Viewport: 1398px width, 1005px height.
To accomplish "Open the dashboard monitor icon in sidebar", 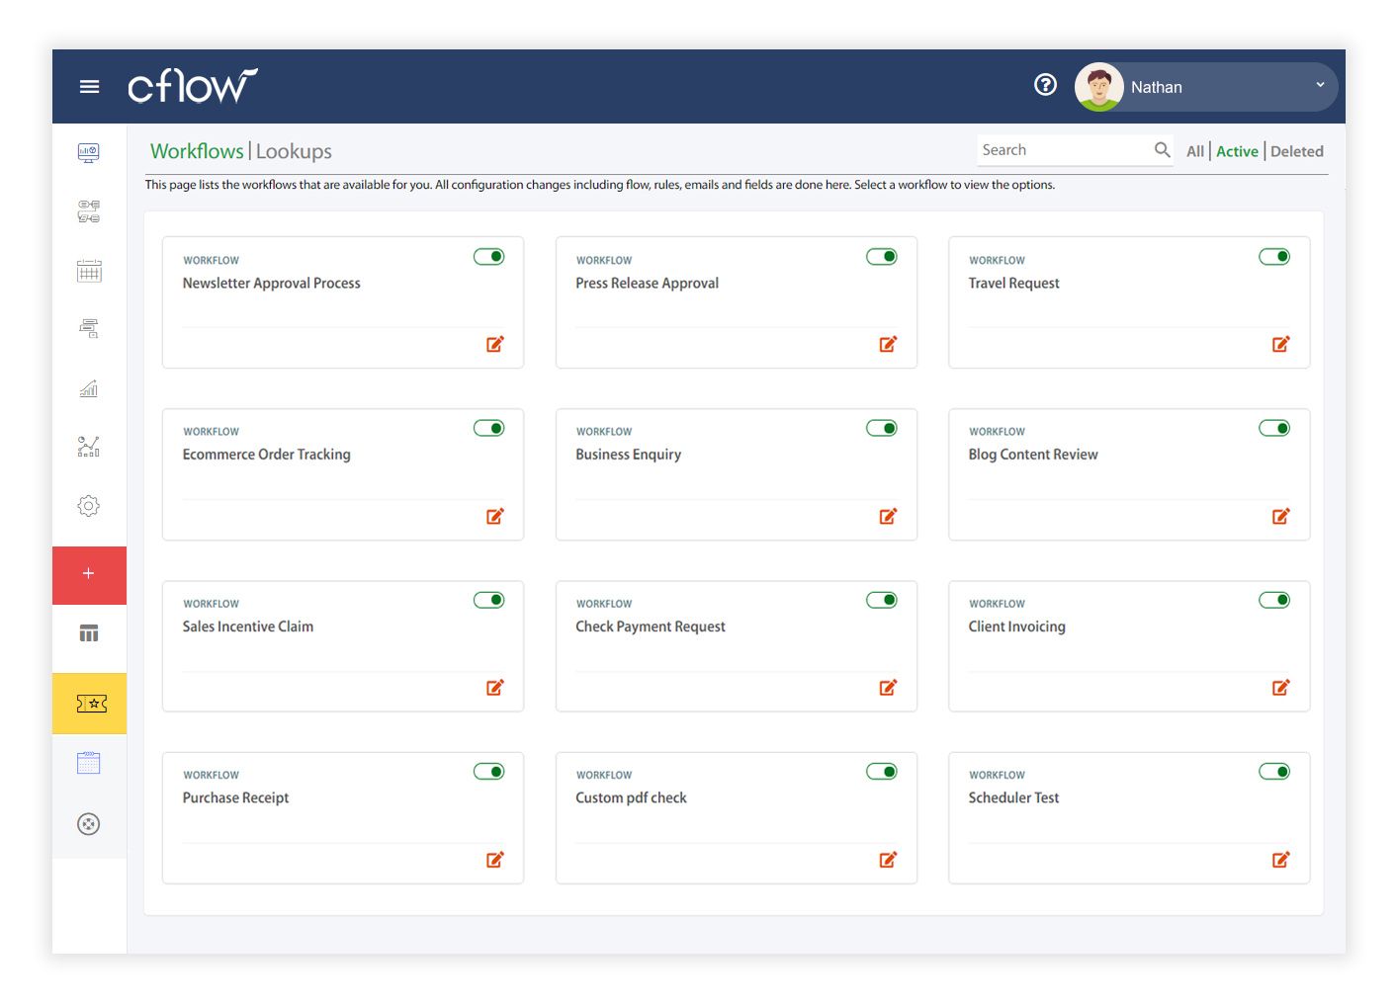I will click(89, 153).
